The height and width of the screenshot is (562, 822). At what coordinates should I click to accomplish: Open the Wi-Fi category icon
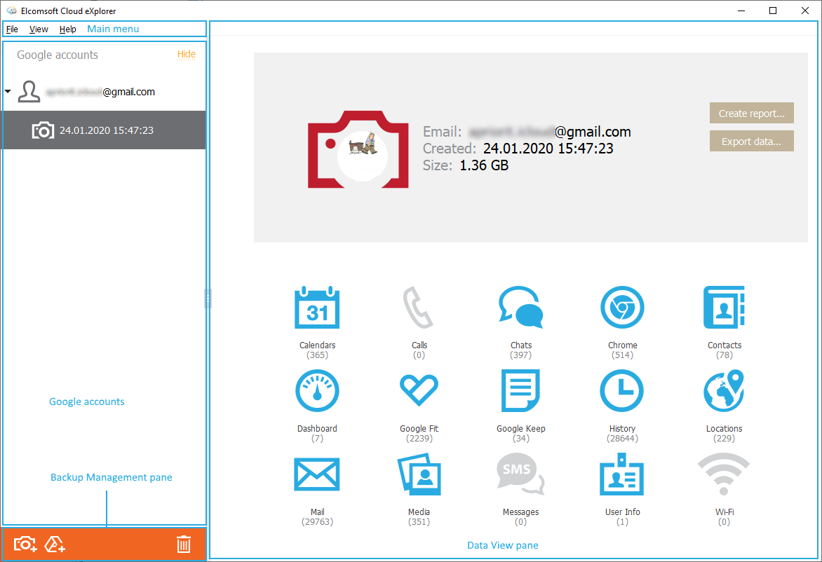pyautogui.click(x=724, y=474)
